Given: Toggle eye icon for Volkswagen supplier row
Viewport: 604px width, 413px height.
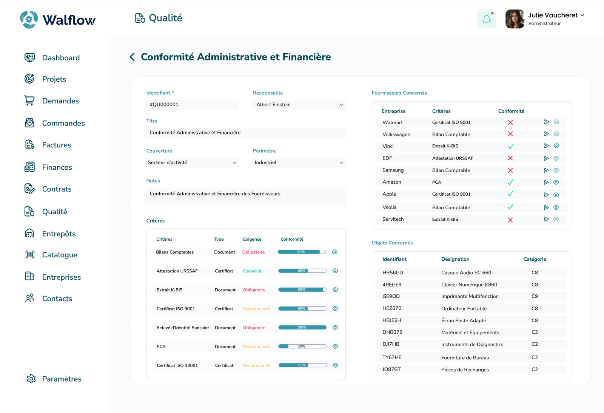Looking at the screenshot, I should 556,134.
